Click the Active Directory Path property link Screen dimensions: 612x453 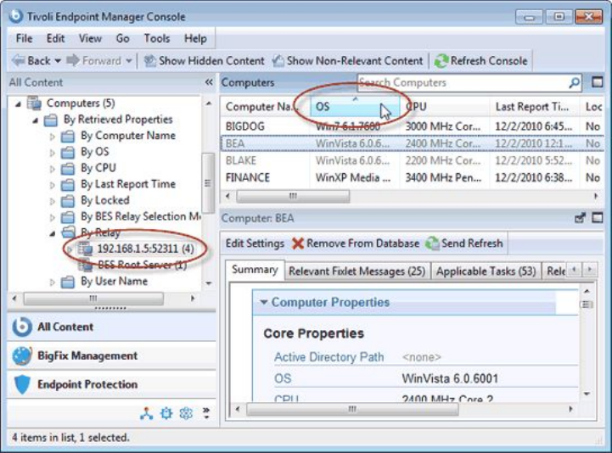click(x=328, y=357)
